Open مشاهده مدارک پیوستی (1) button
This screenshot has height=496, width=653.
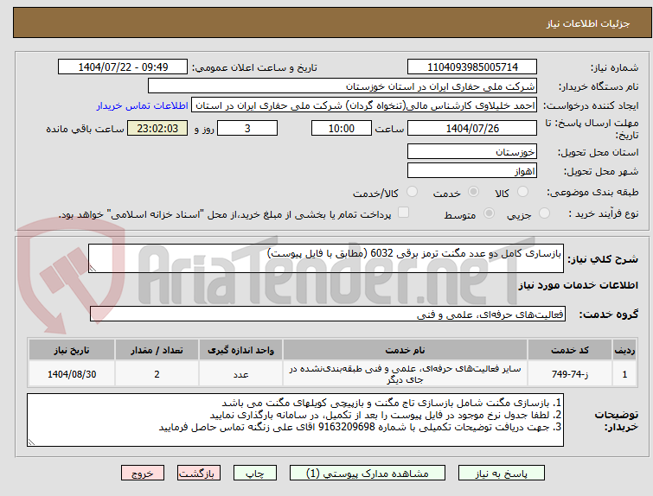click(x=368, y=474)
